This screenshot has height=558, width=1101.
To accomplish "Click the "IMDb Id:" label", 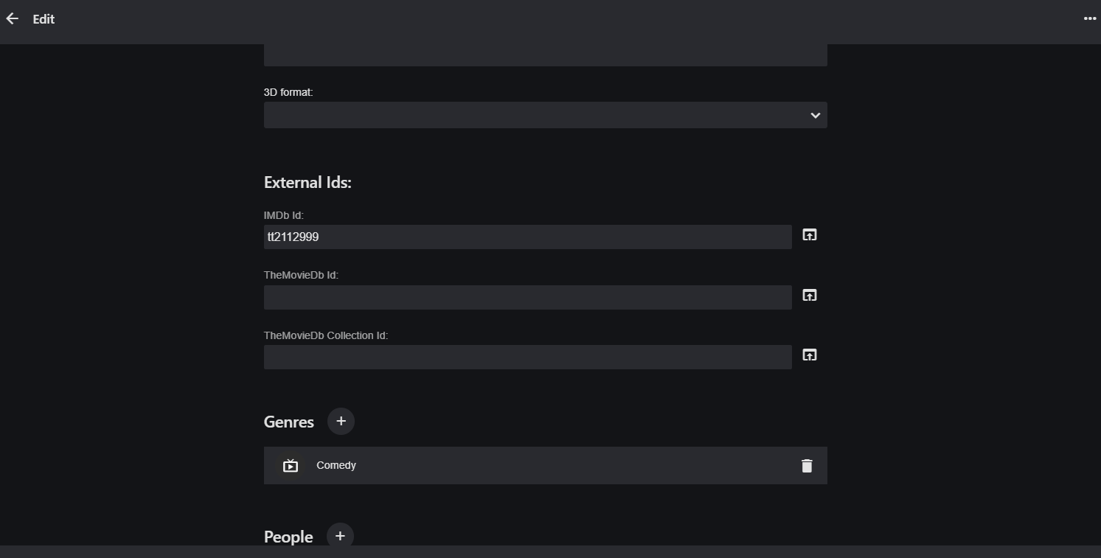I will [x=284, y=215].
